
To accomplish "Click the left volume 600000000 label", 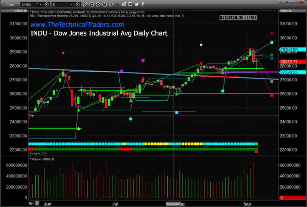I will click(x=17, y=165).
